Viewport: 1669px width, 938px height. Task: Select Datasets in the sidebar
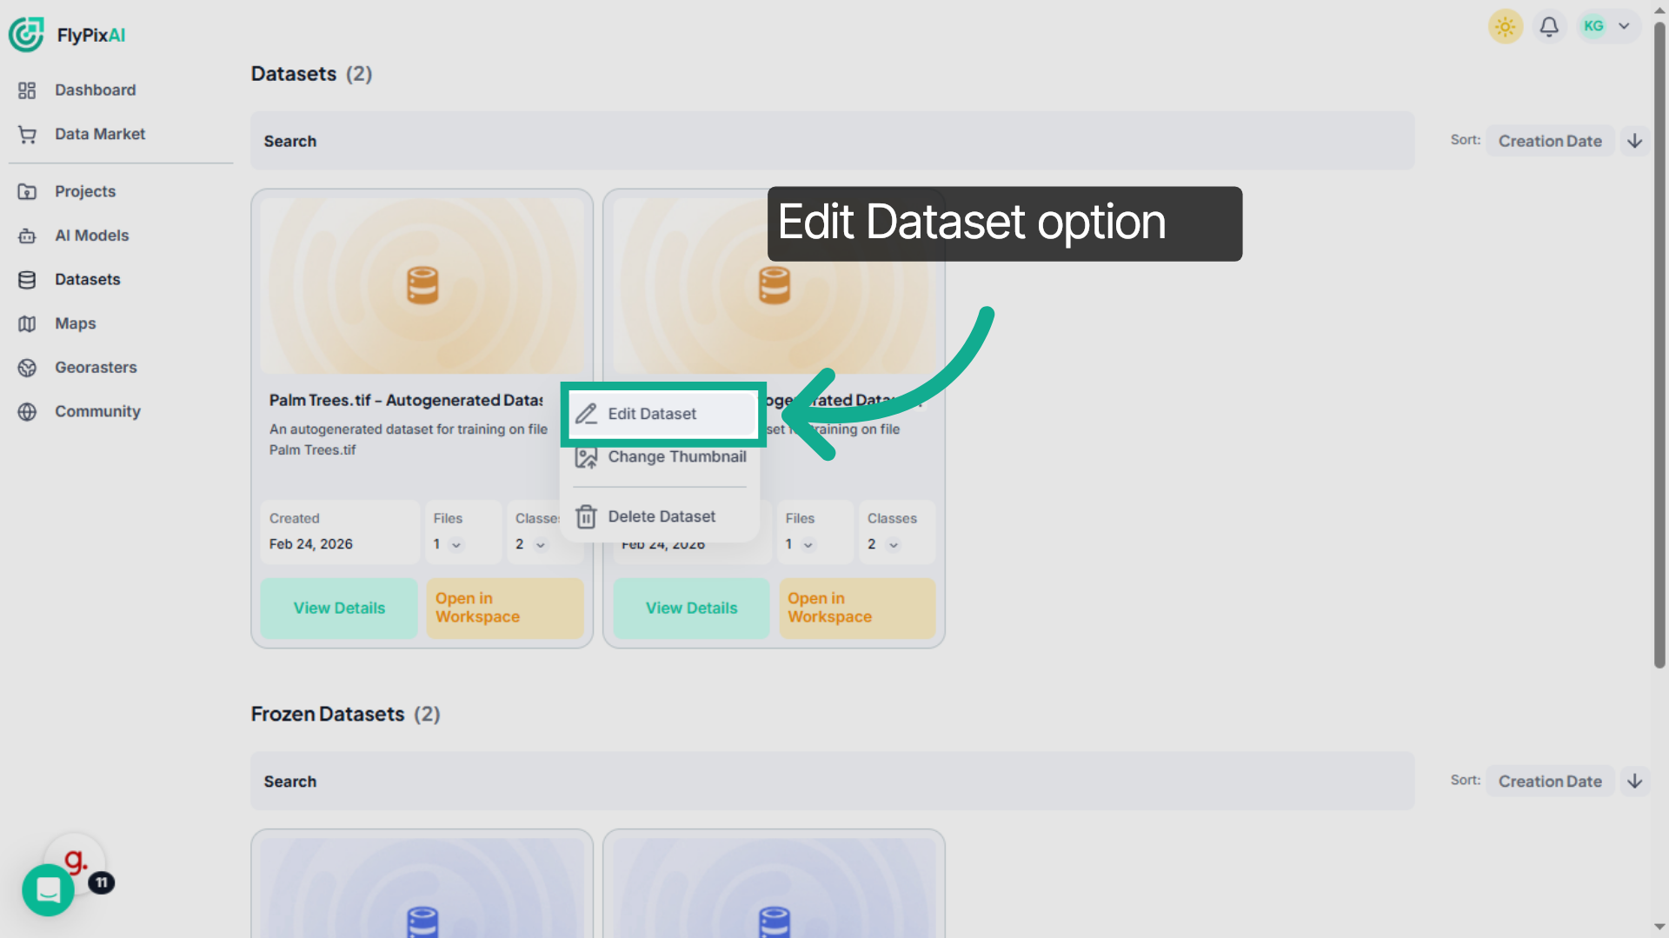point(87,280)
